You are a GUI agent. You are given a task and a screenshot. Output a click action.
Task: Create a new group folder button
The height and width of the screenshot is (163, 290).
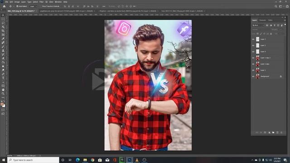pyautogui.click(x=273, y=133)
